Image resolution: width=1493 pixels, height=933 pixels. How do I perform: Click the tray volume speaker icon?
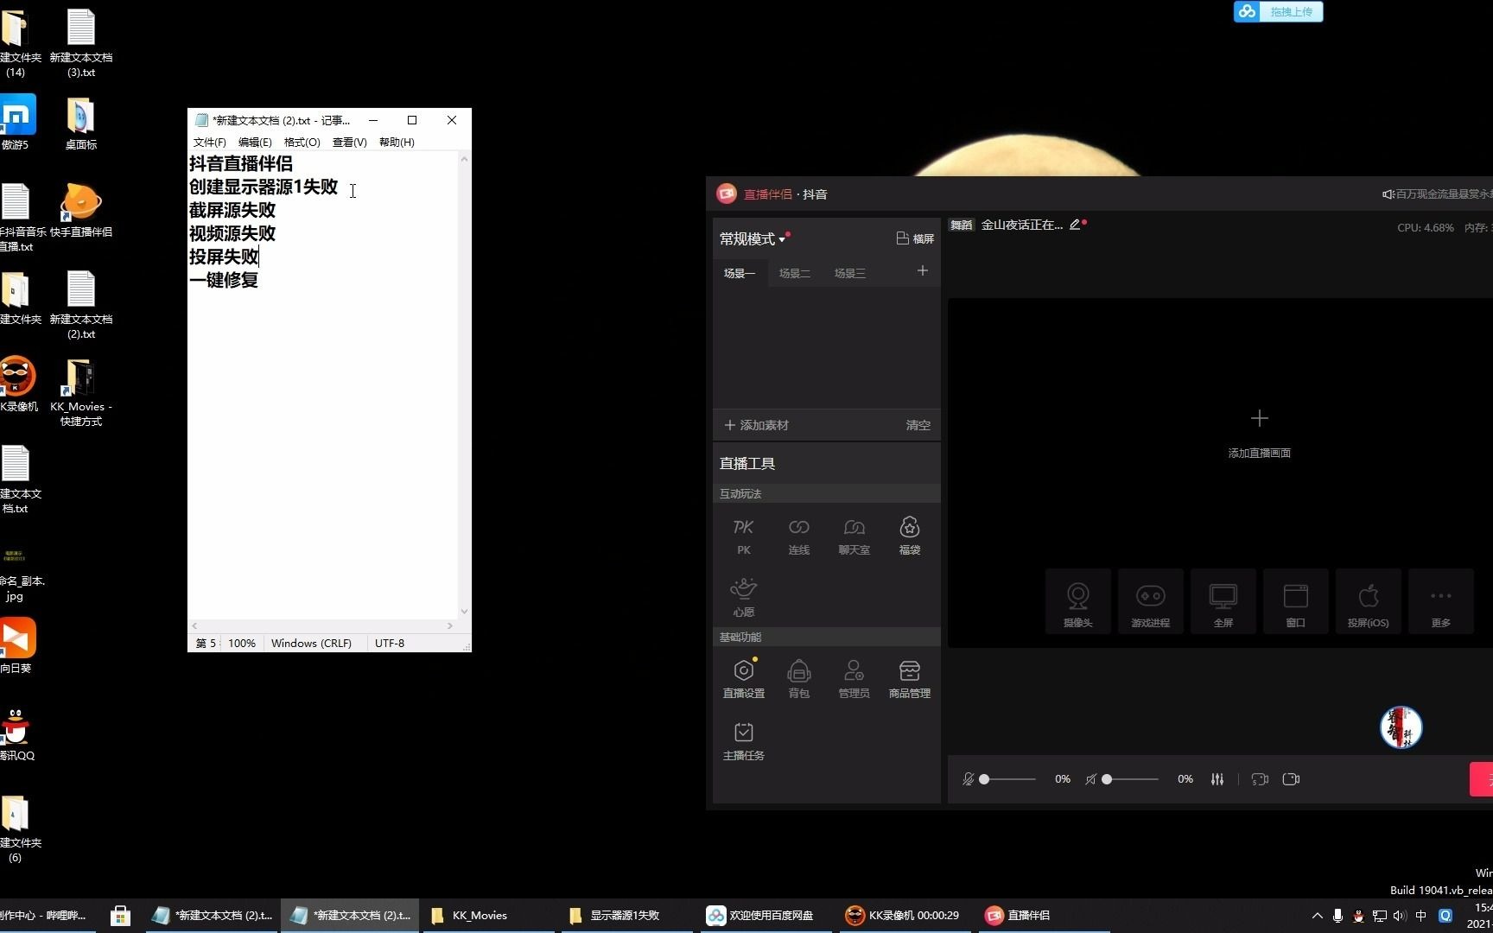point(1400,916)
